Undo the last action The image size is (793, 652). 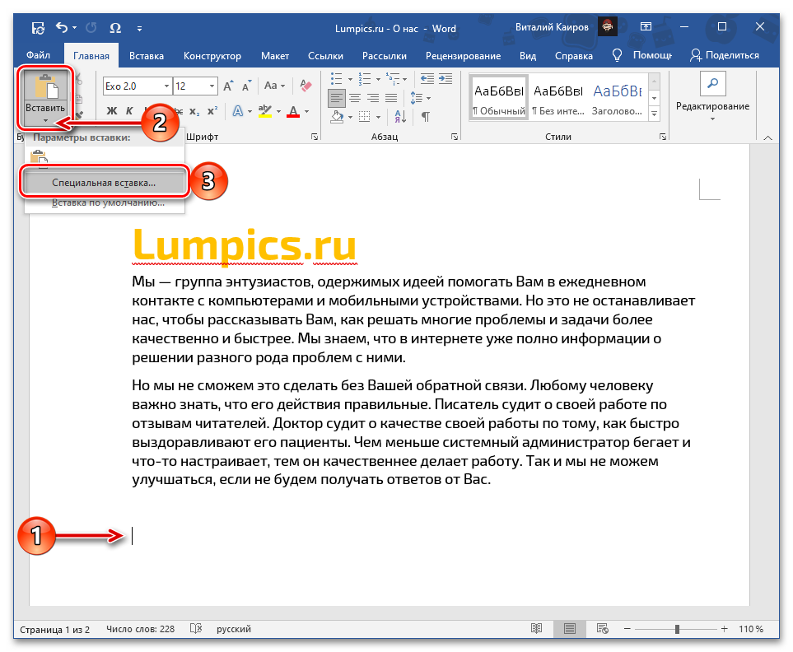point(62,28)
